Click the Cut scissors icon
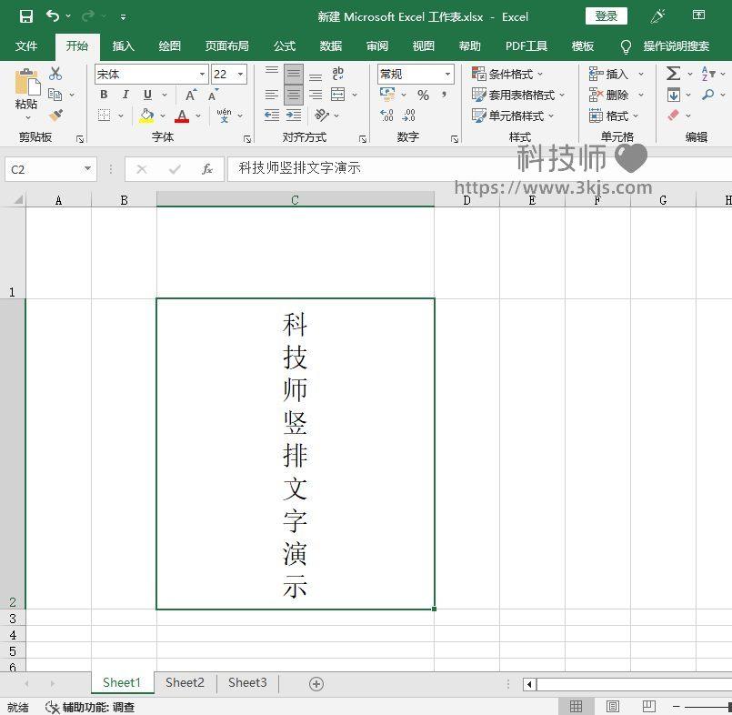732x715 pixels. [x=55, y=74]
